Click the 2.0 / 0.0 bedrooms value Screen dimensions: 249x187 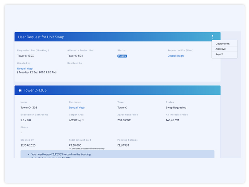(x=26, y=120)
